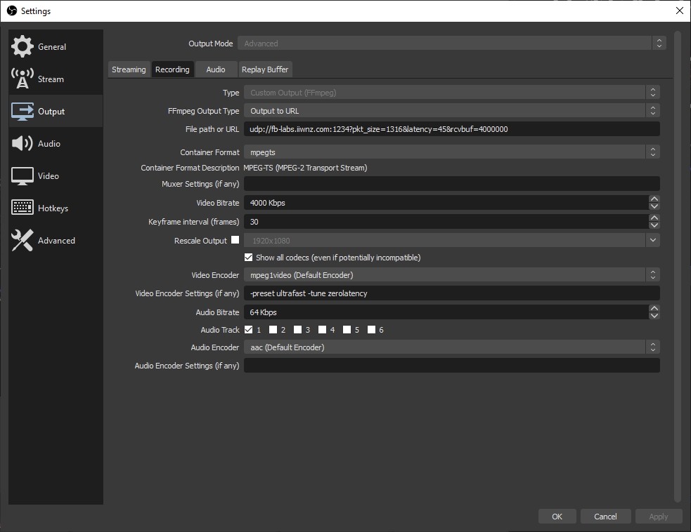The height and width of the screenshot is (532, 691).
Task: Enable Audio Track 6 checkbox
Action: (x=371, y=330)
